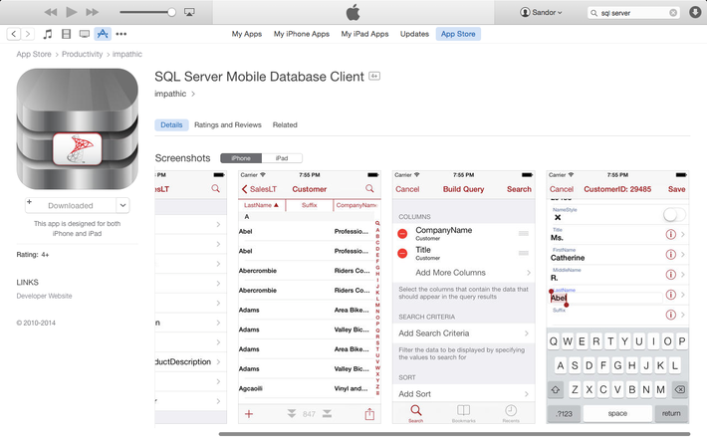Viewport: 707px width, 441px height.
Task: Adjust the iTunes volume slider
Action: coord(147,12)
